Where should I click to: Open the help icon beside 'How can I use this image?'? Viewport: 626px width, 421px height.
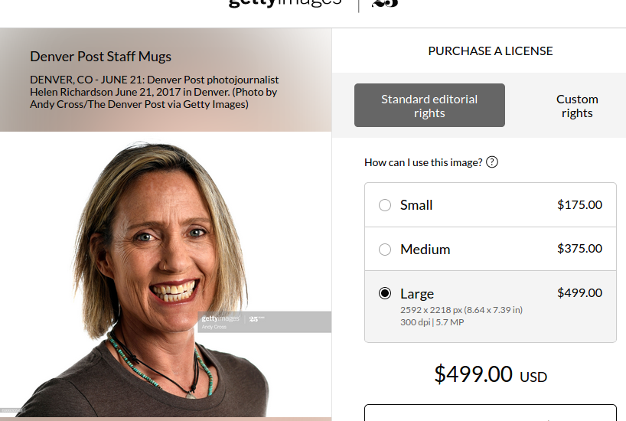pos(492,162)
